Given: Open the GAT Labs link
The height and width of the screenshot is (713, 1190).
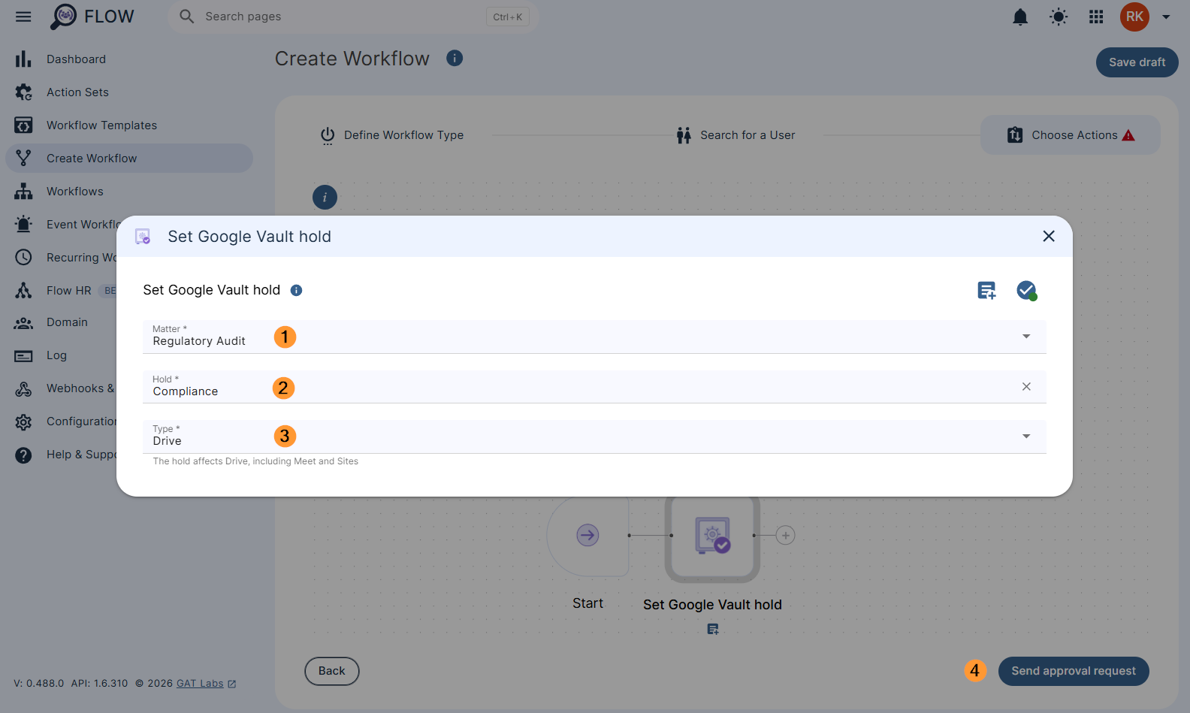Looking at the screenshot, I should (206, 684).
